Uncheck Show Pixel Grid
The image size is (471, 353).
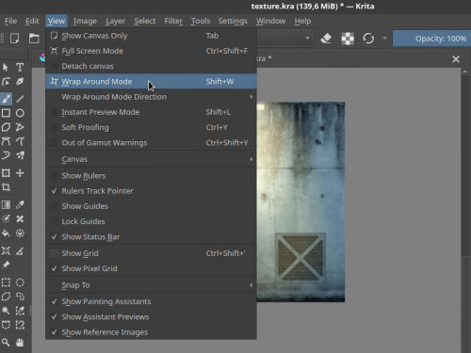pyautogui.click(x=151, y=268)
